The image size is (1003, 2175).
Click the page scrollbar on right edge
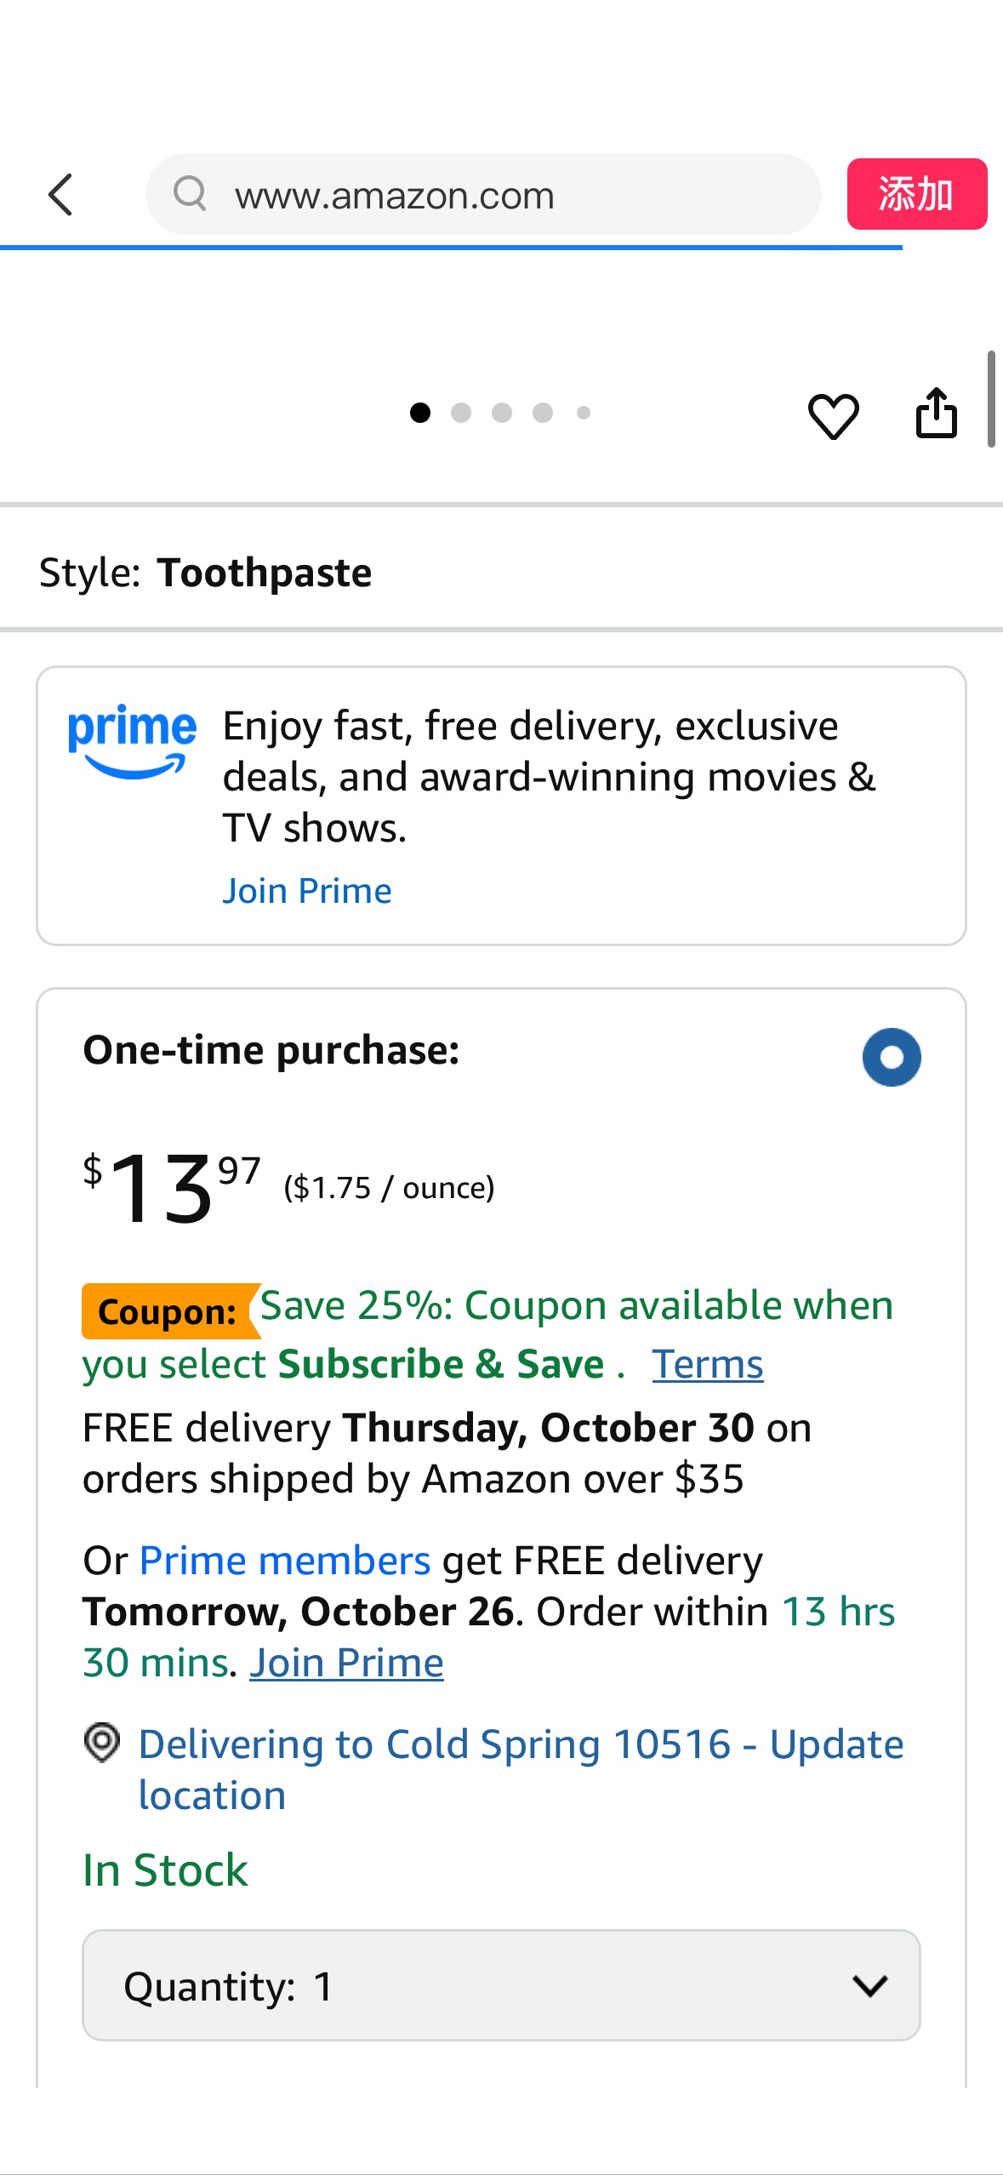coord(991,398)
